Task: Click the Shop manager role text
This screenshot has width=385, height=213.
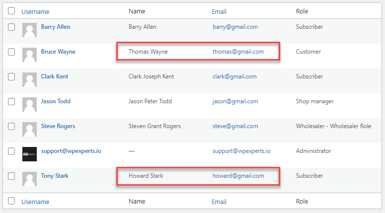Action: (315, 101)
